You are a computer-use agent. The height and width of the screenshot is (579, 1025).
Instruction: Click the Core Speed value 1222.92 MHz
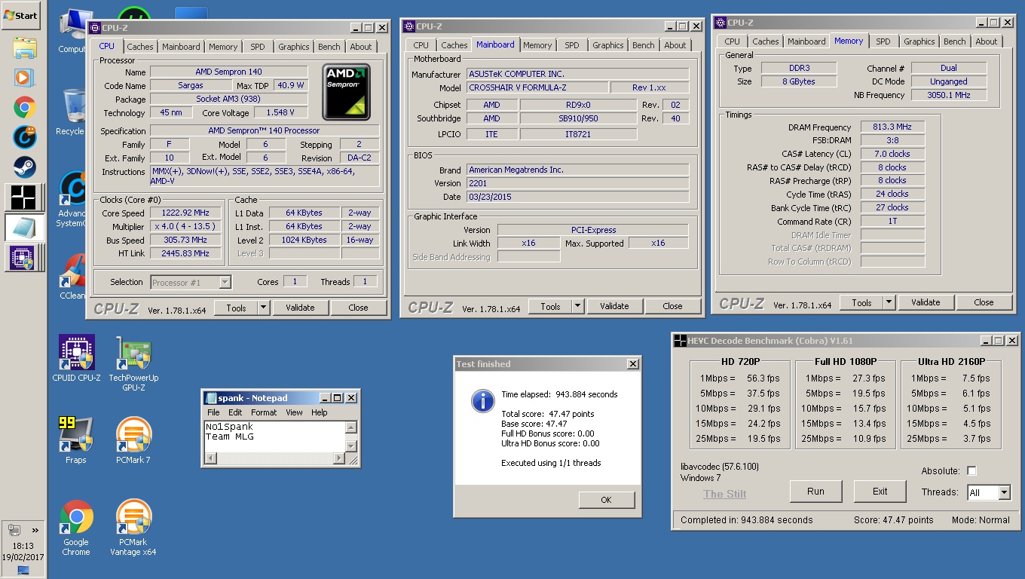click(x=186, y=213)
